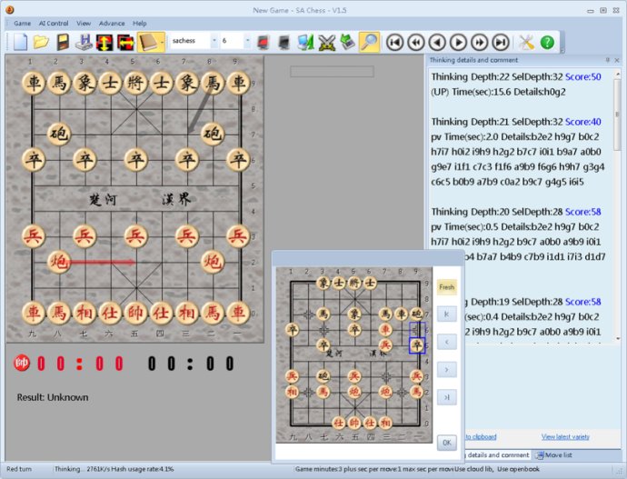Save the game with the dark floppy icon

tap(63, 42)
